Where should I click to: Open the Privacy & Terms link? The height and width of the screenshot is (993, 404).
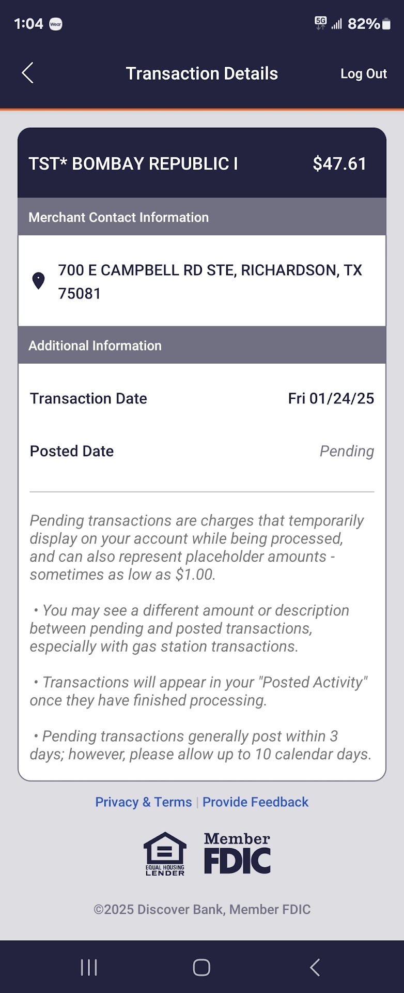[143, 802]
